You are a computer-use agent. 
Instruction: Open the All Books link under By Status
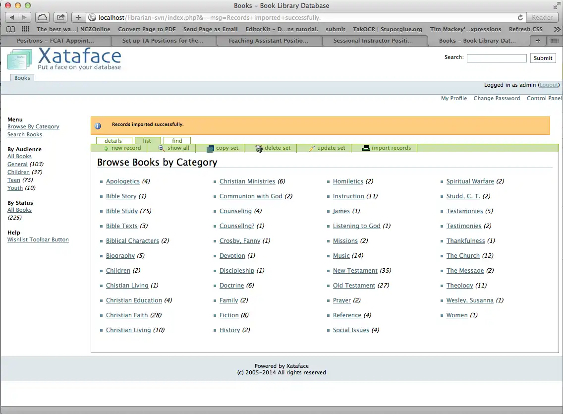point(19,210)
